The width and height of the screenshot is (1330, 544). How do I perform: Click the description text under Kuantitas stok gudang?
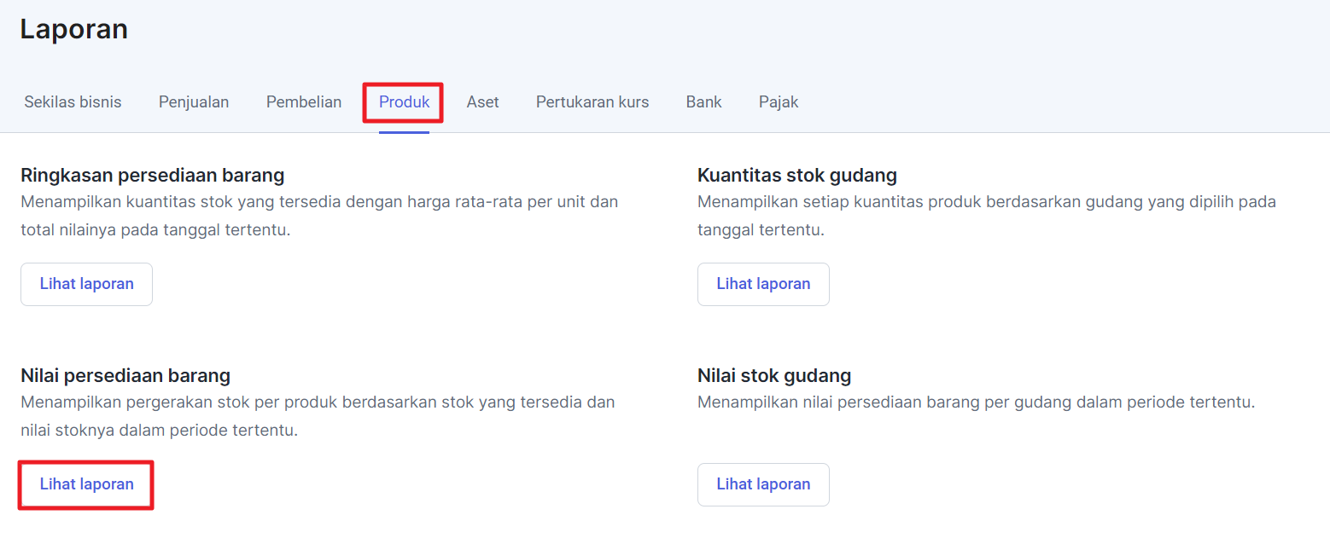click(x=986, y=216)
